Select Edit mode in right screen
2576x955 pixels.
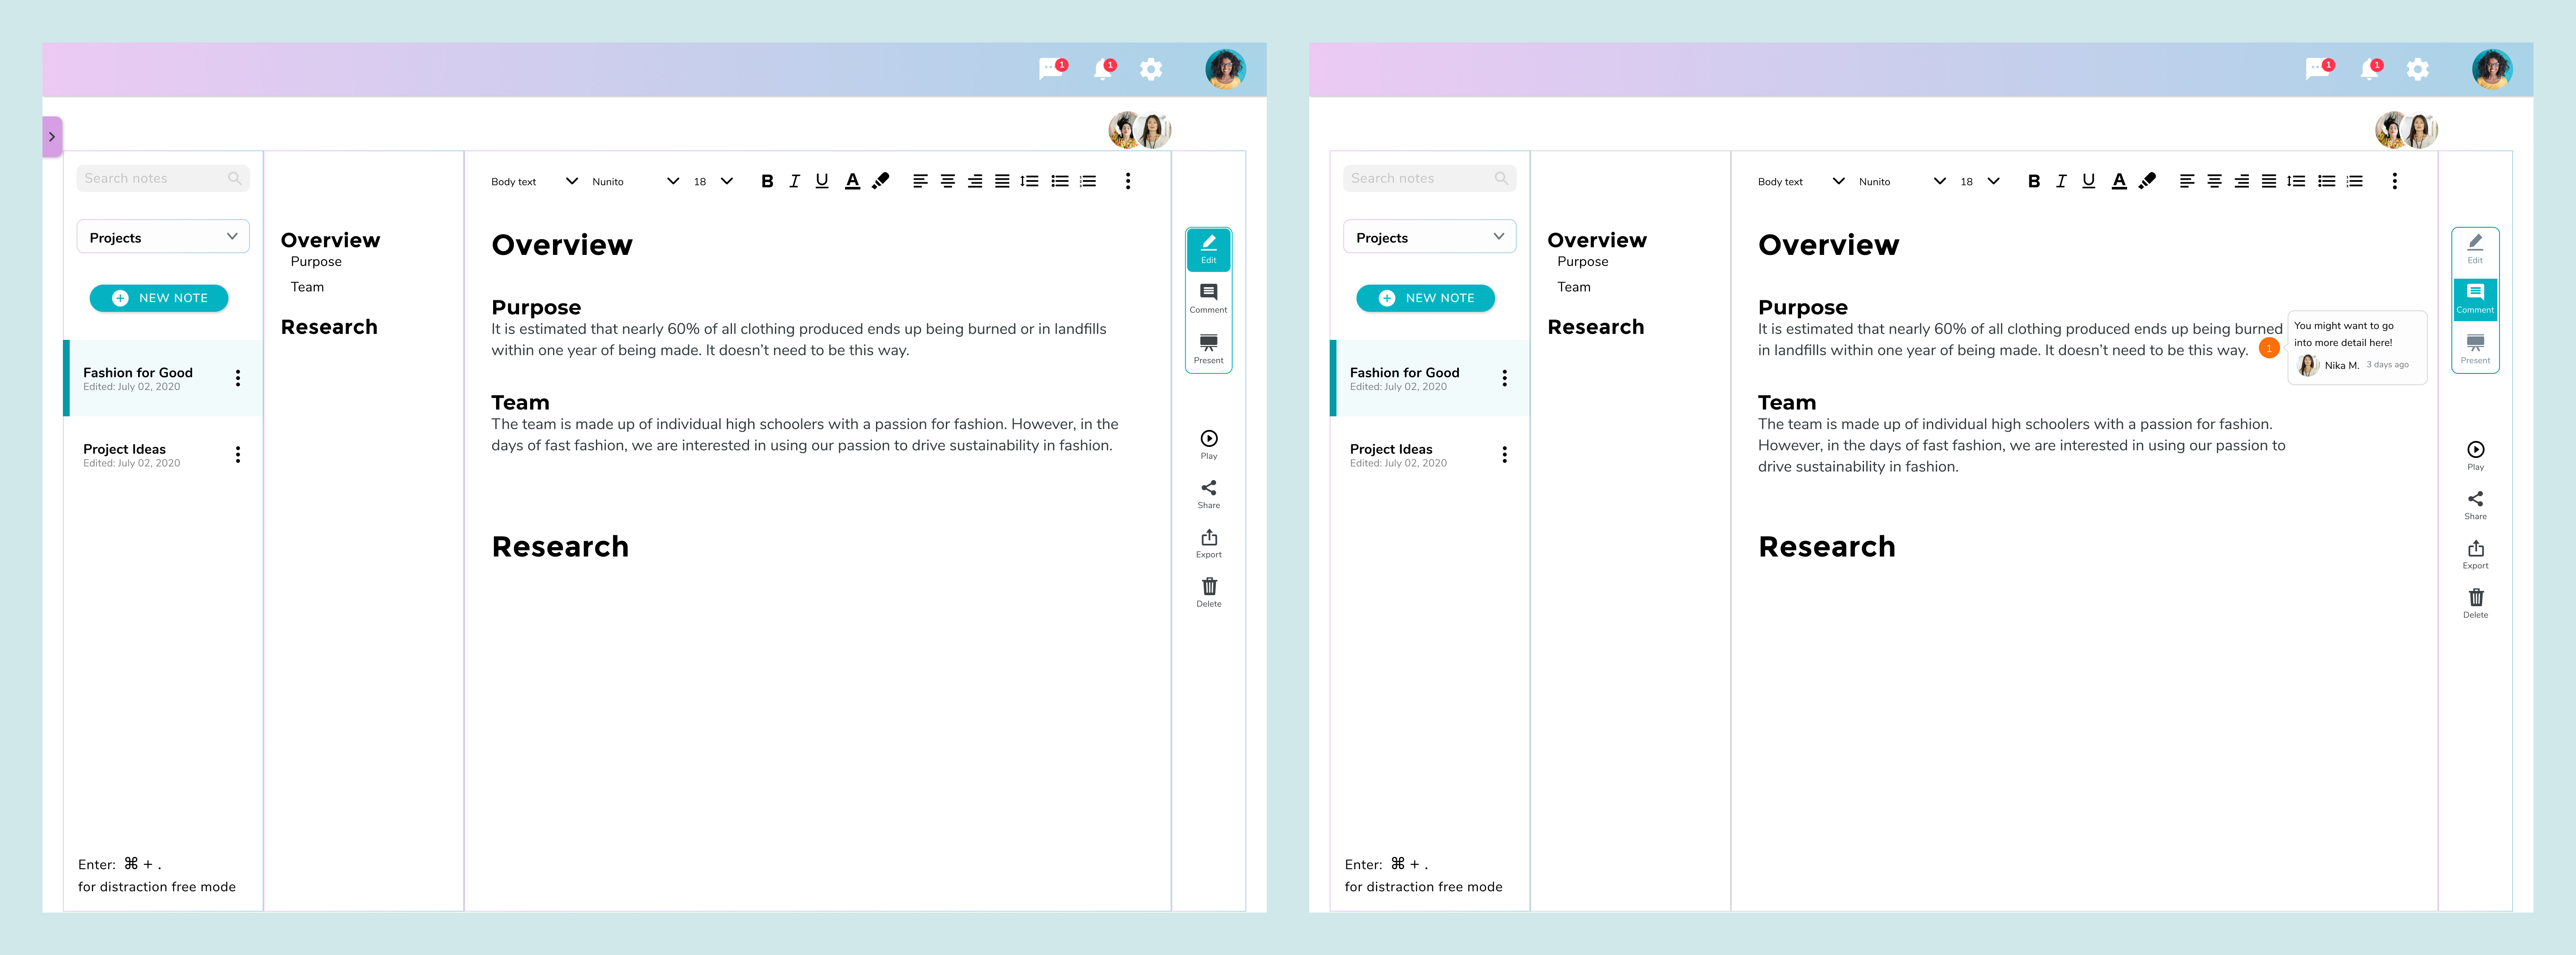[2475, 250]
